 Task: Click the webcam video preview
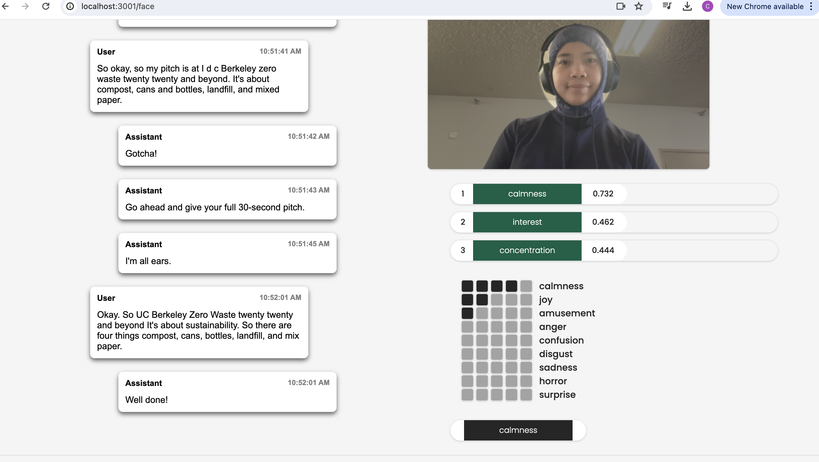click(x=568, y=94)
